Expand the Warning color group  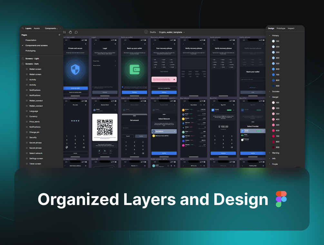(x=270, y=153)
